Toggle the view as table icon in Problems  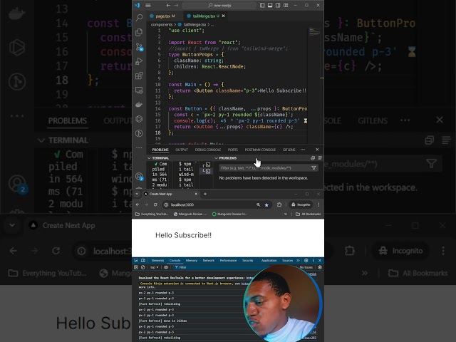point(320,158)
